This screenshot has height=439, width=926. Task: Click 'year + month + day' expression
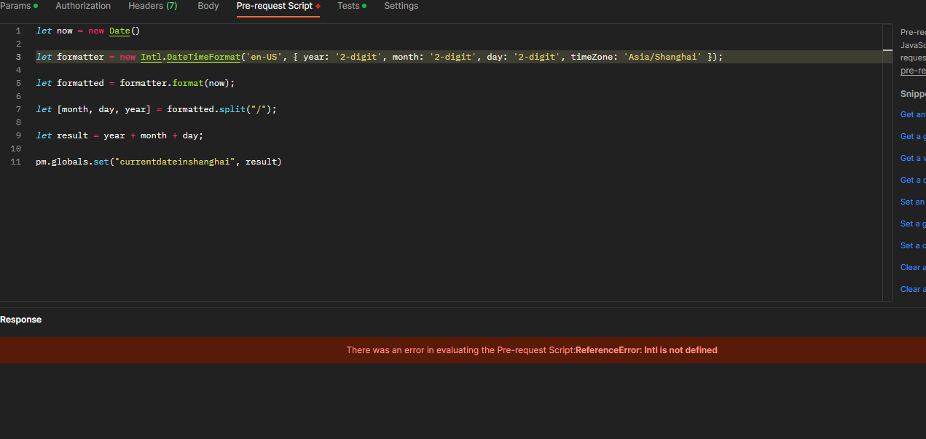click(x=151, y=135)
